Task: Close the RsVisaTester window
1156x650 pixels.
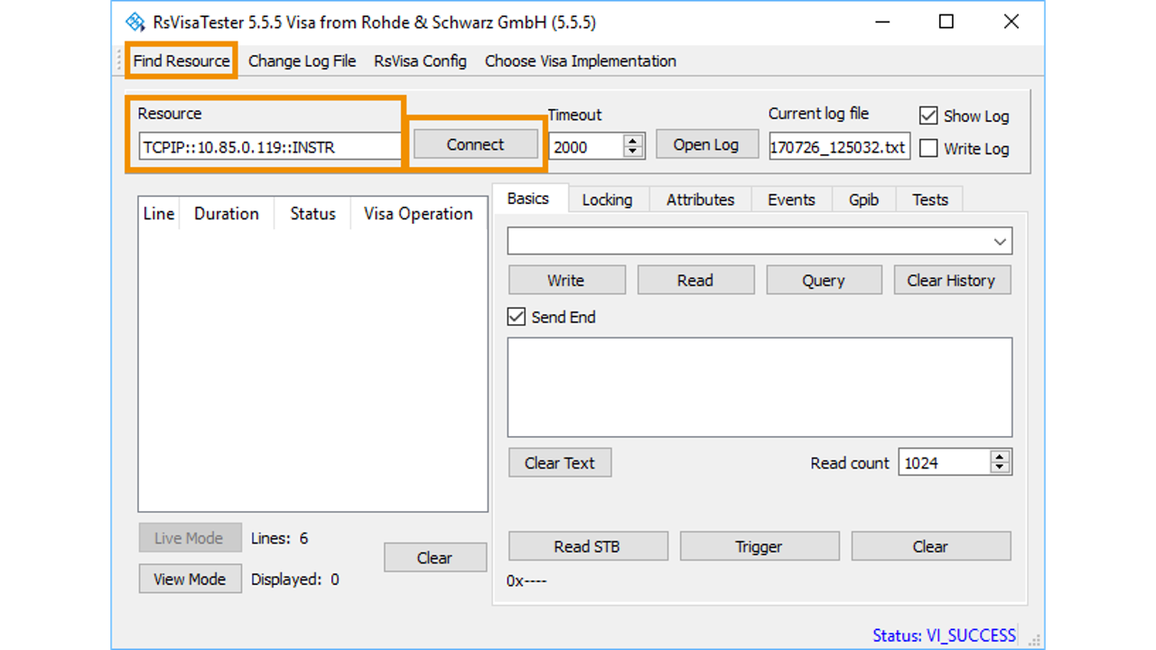Action: (1011, 22)
